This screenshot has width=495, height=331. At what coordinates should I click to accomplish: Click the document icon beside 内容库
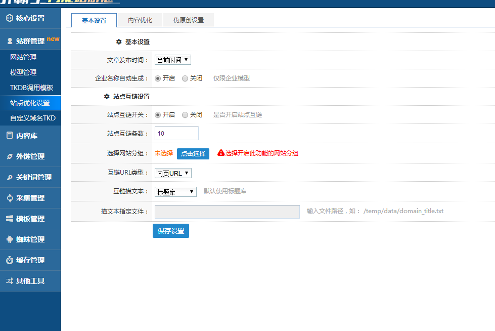pos(10,135)
